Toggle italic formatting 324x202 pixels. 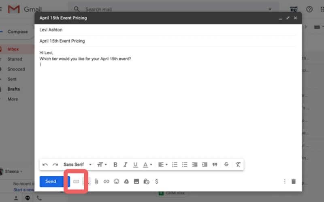click(125, 164)
